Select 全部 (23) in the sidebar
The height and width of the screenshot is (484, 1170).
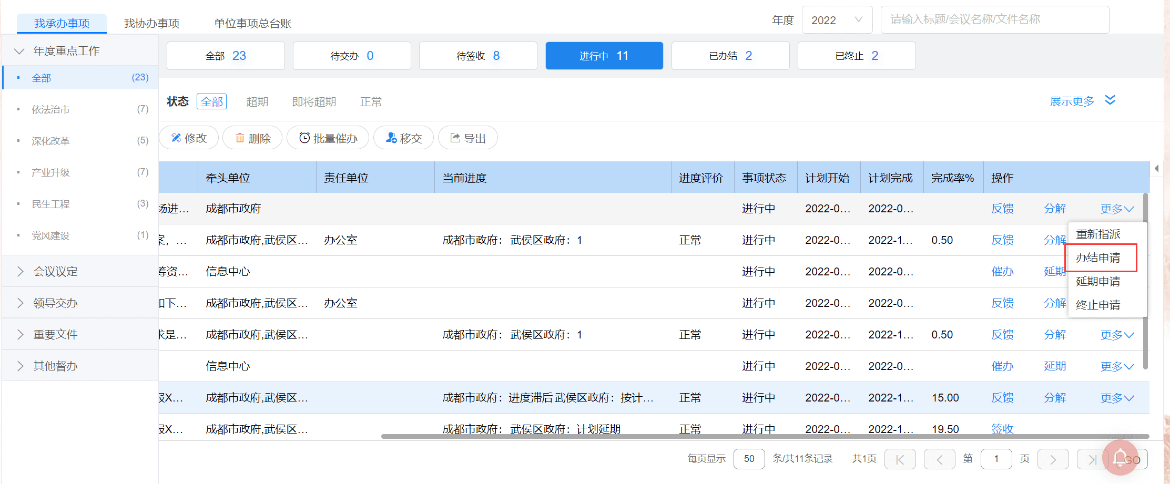[80, 78]
